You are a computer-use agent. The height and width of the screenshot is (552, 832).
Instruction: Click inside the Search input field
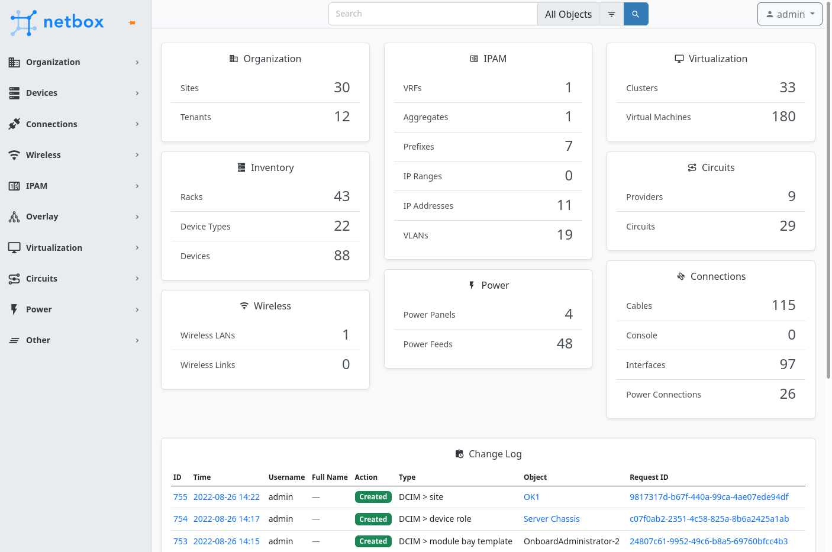click(x=433, y=13)
